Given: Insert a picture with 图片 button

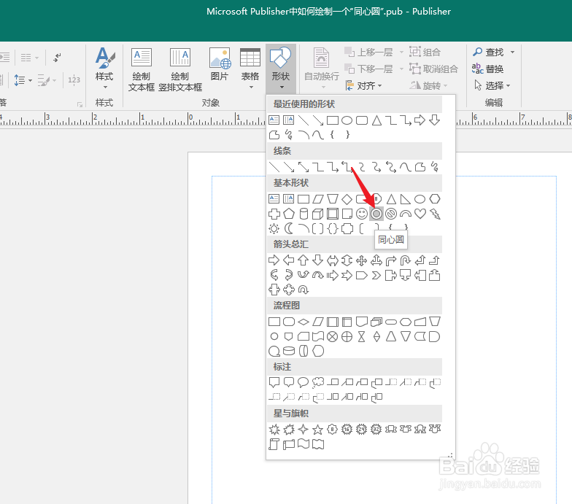Looking at the screenshot, I should click(220, 66).
